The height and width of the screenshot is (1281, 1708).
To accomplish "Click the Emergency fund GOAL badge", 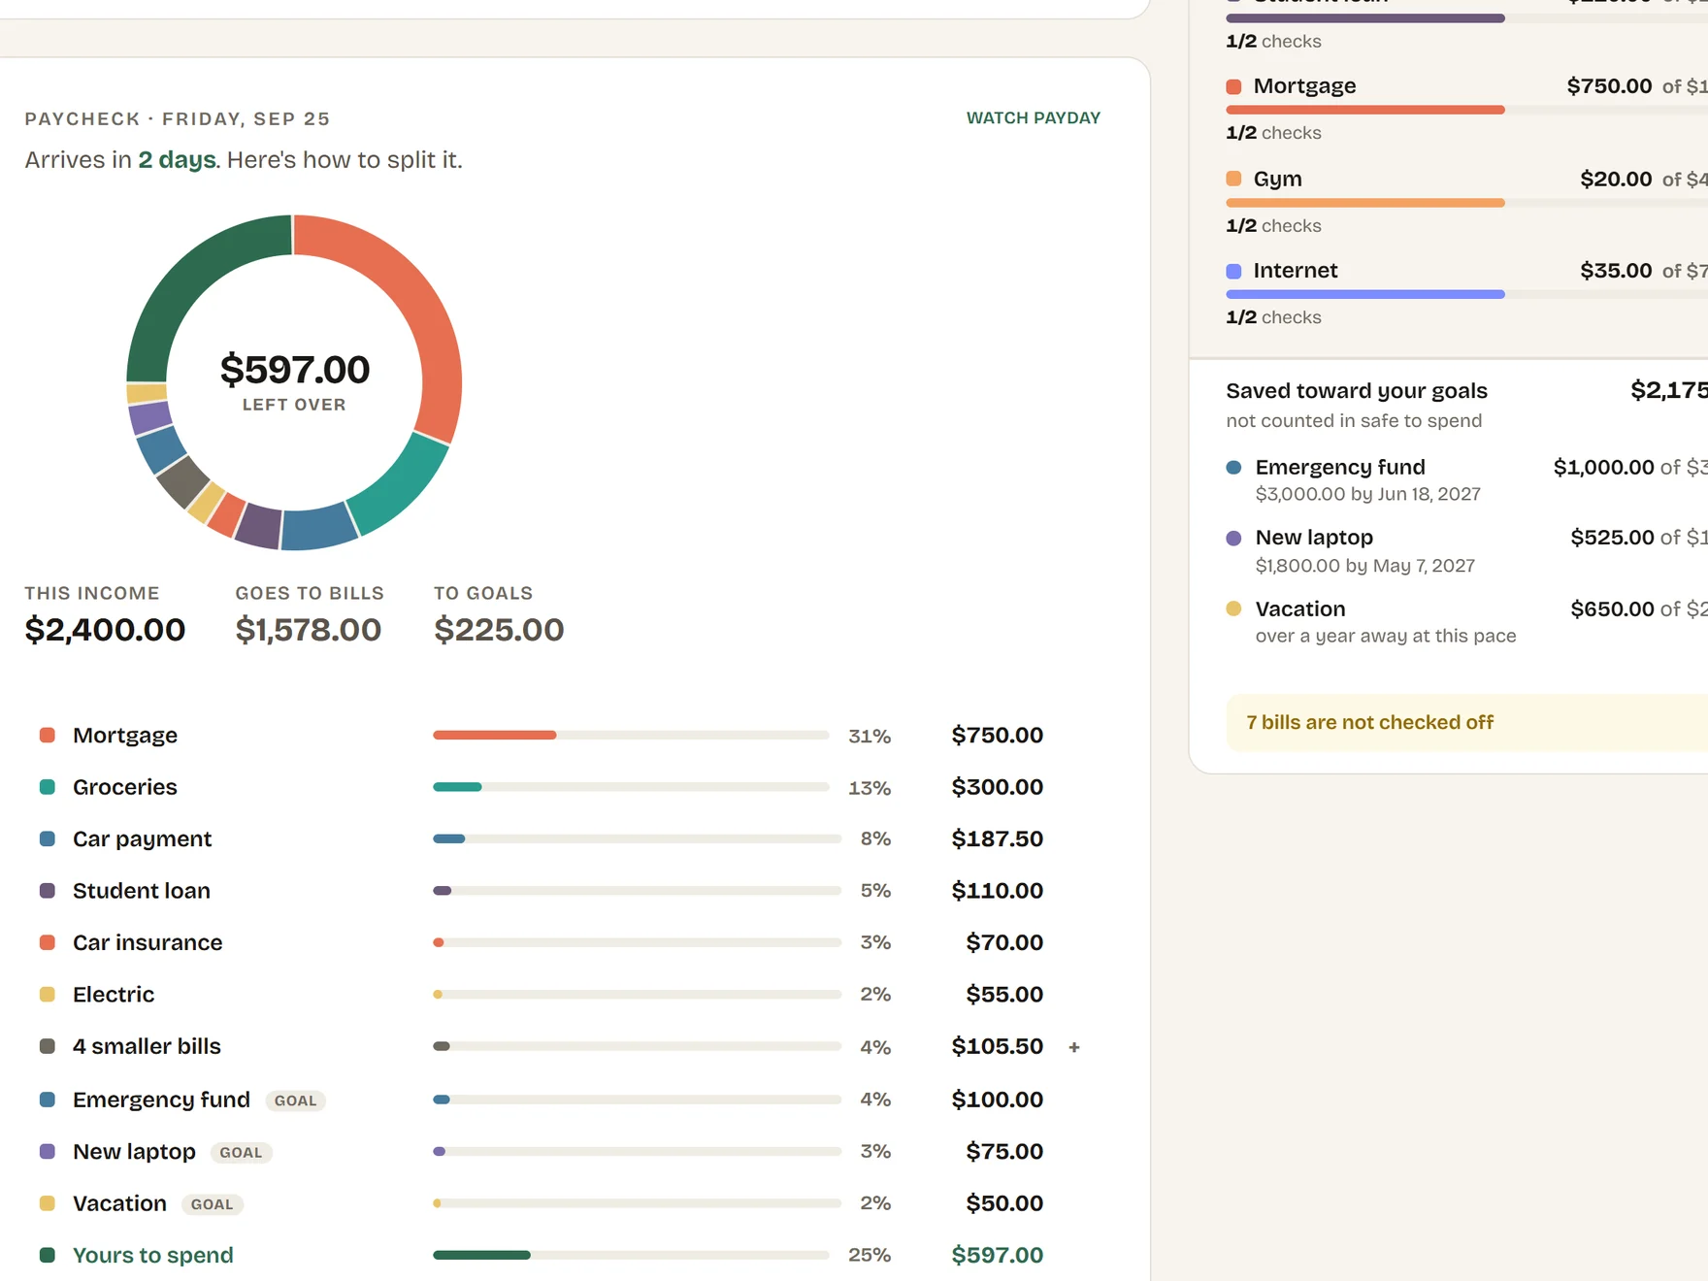I will click(x=295, y=1100).
